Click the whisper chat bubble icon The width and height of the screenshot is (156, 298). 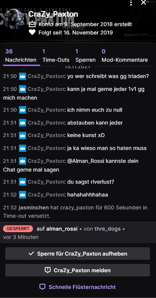tap(42, 287)
